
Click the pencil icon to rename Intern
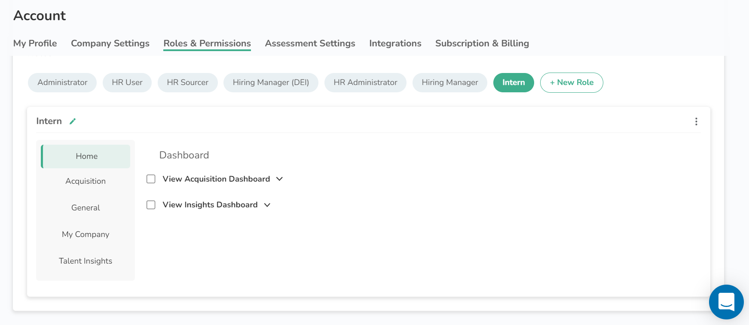[73, 121]
